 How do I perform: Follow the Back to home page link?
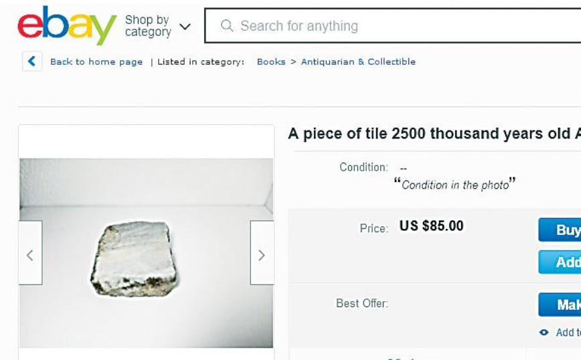96,62
